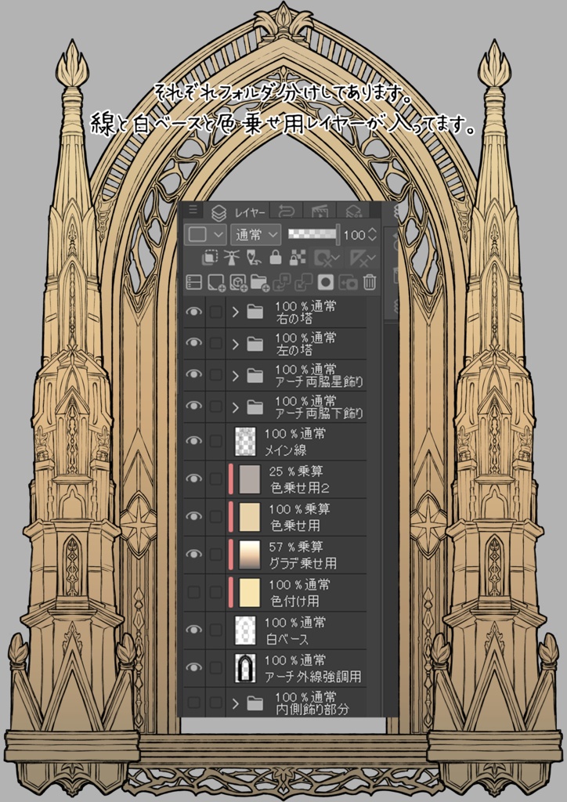This screenshot has width=567, height=802.
Task: Create a new layer folder
Action: [x=260, y=282]
